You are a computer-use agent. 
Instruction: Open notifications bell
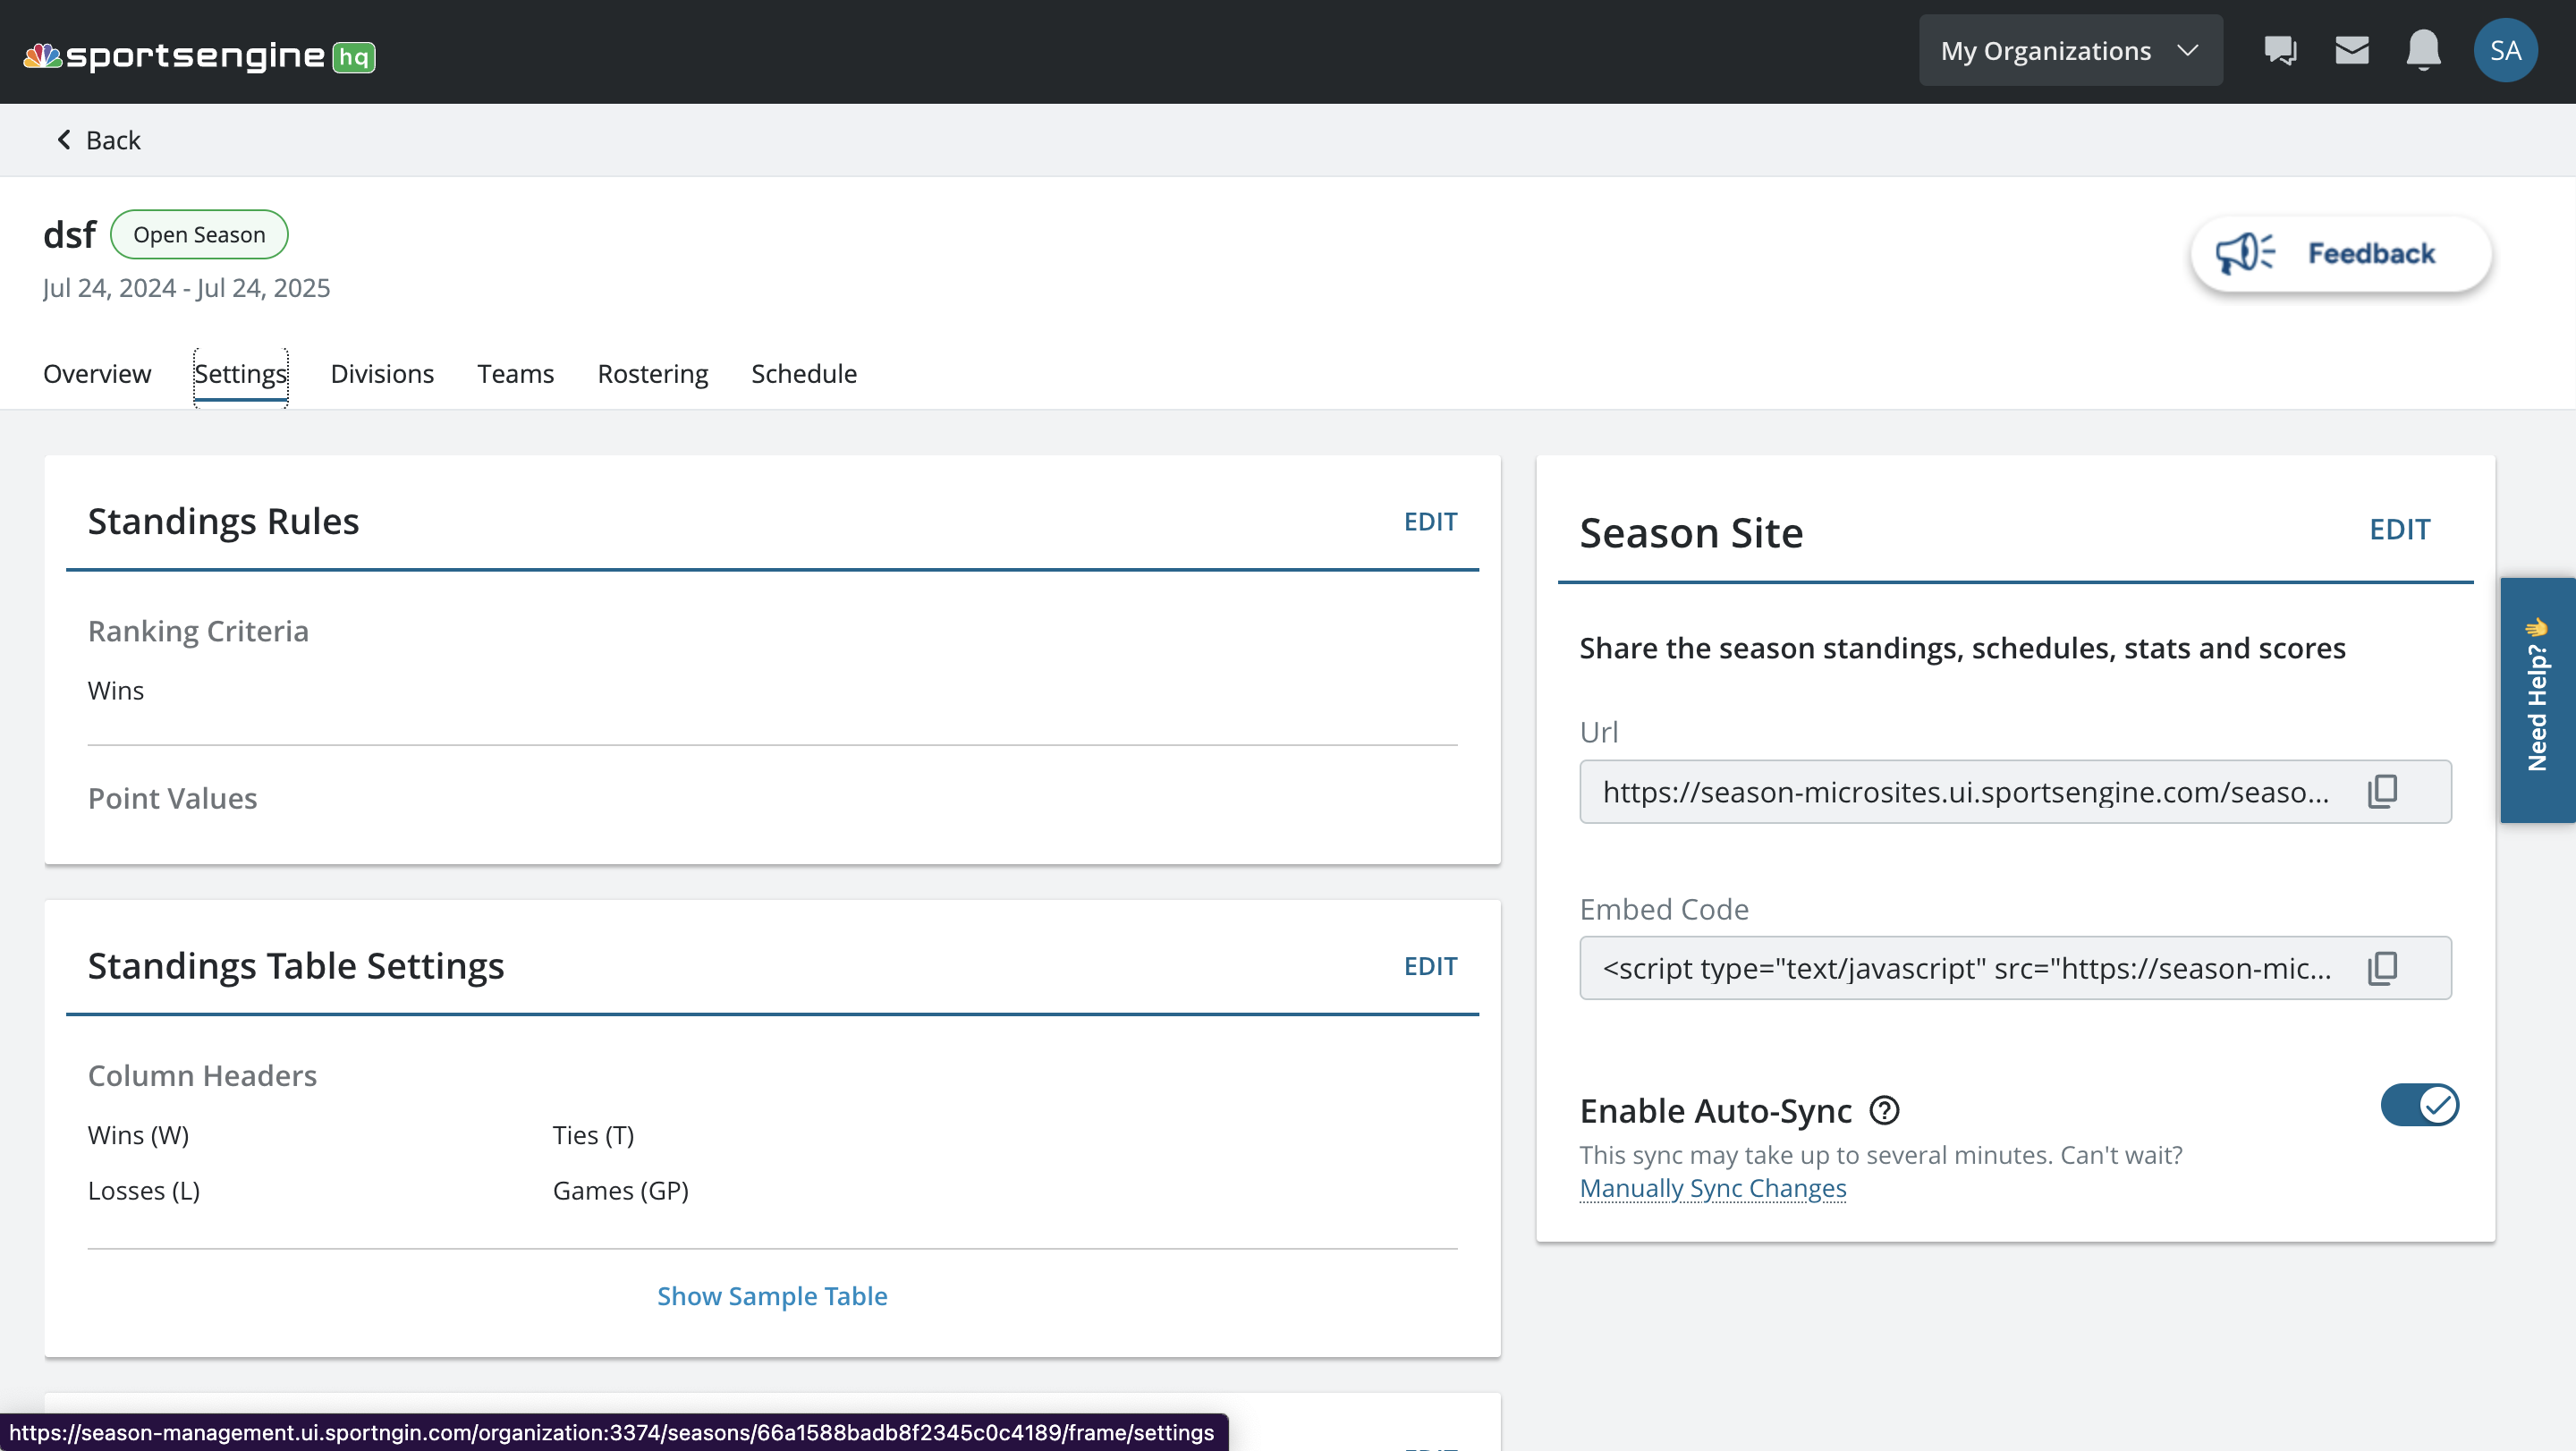[2423, 50]
